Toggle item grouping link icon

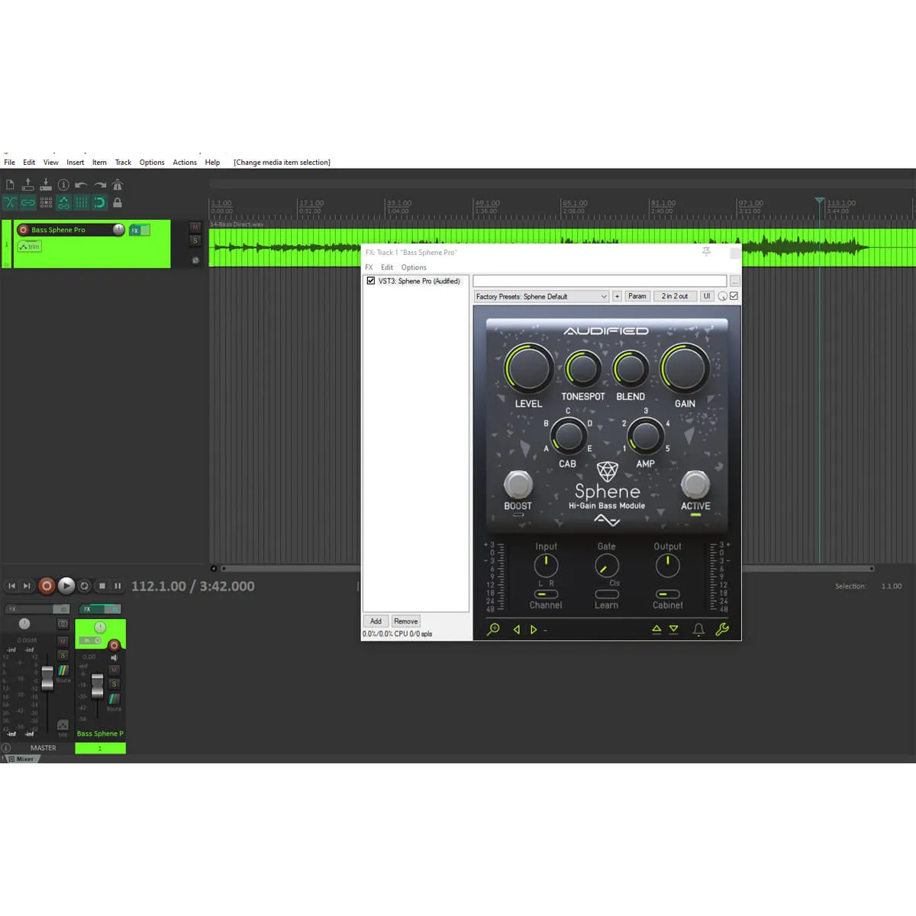28,202
